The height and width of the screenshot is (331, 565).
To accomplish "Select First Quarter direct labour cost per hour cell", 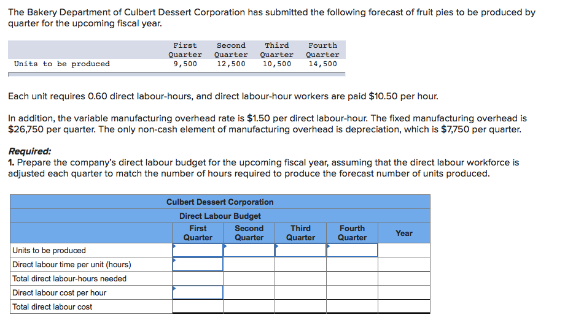I will click(198, 292).
